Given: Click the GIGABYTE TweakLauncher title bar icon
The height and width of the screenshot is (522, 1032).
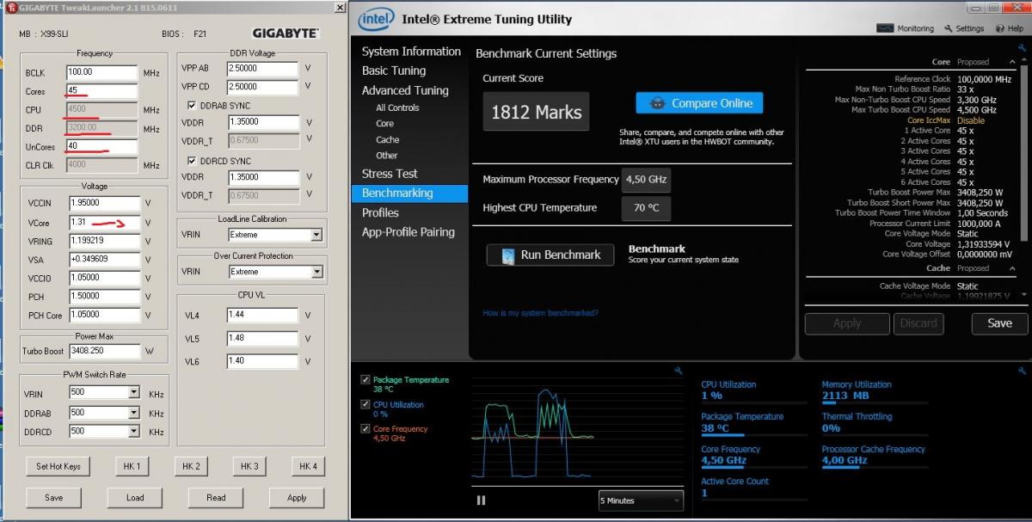Looking at the screenshot, I should [x=12, y=8].
